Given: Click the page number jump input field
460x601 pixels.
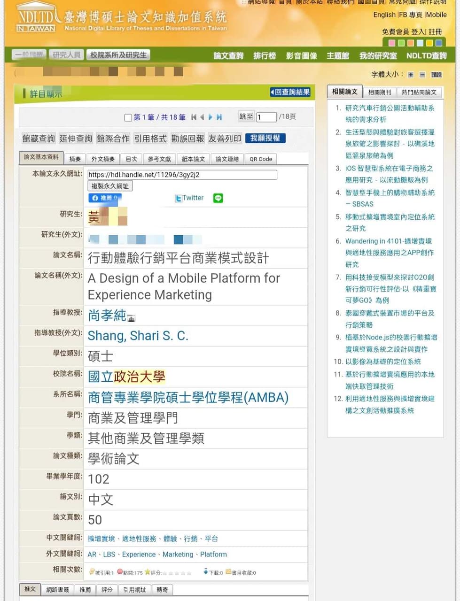Looking at the screenshot, I should (266, 117).
